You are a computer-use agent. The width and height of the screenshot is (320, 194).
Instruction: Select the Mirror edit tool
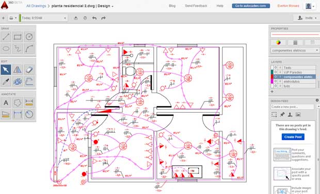coord(18,69)
